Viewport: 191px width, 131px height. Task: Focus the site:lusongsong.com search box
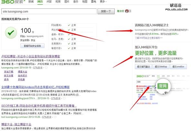(x=49, y=11)
